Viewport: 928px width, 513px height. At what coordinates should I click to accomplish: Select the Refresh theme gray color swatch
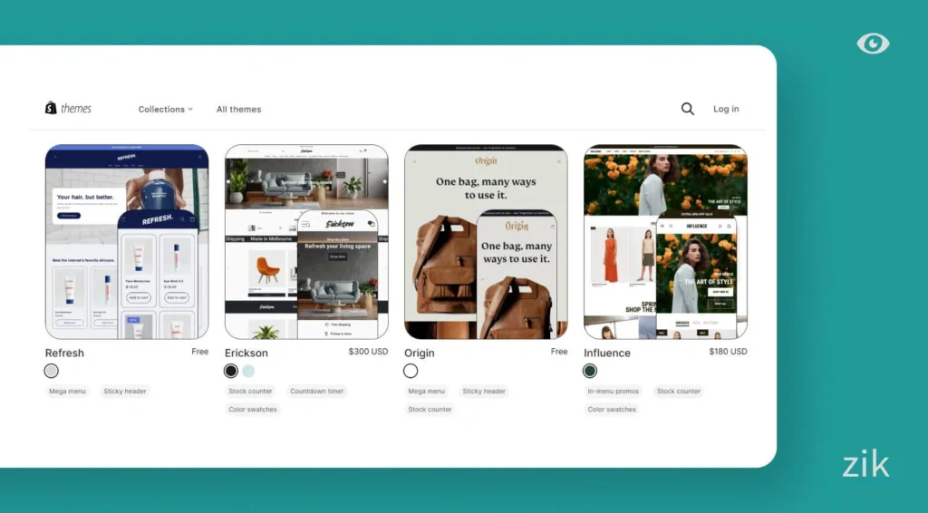click(52, 371)
